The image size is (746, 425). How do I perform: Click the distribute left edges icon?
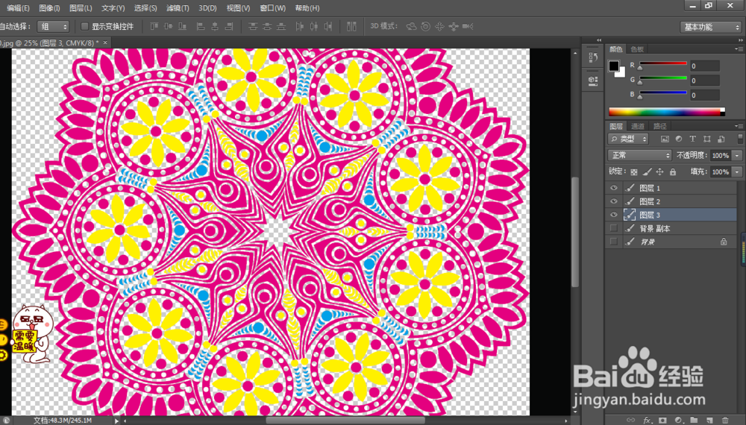click(x=300, y=27)
